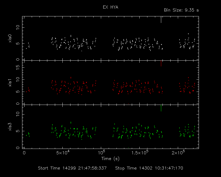Click the green outlier spike in xis3 panel

tap(161, 108)
